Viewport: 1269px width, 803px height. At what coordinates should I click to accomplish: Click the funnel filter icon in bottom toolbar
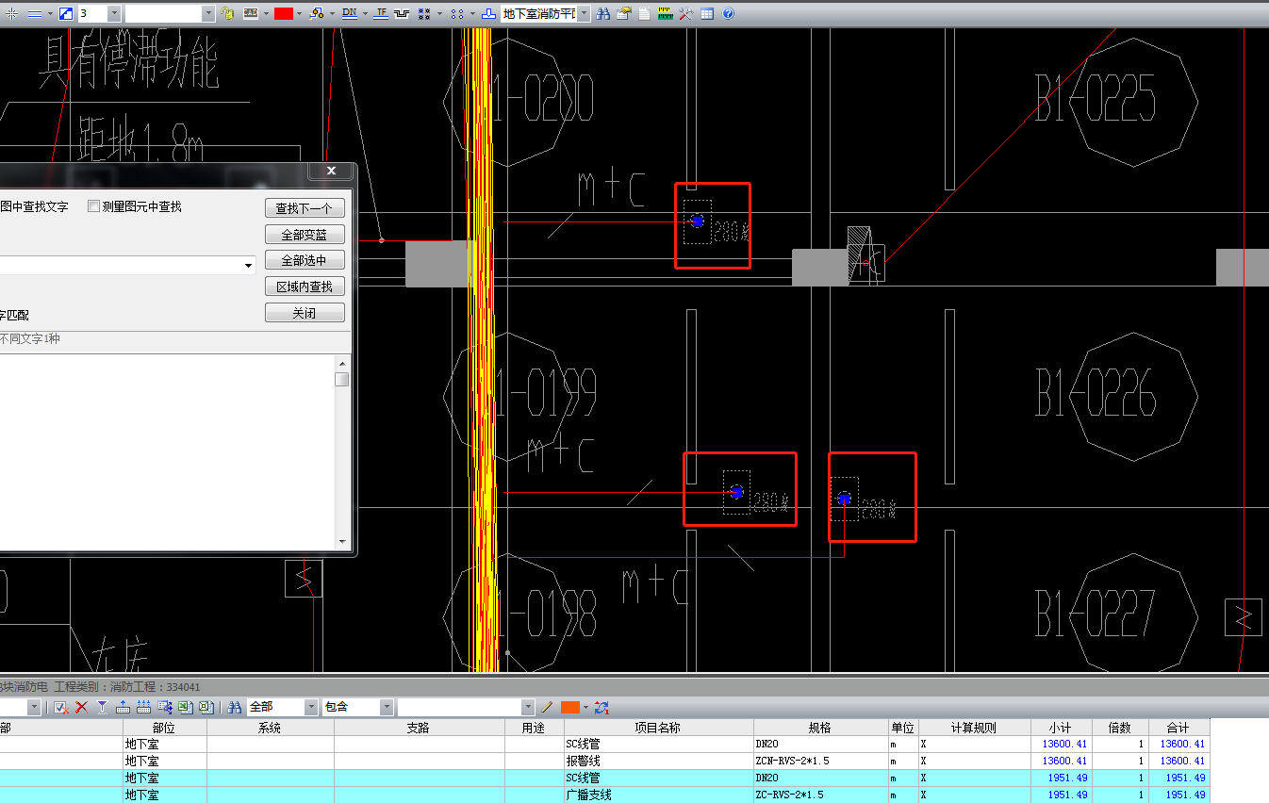tap(102, 707)
